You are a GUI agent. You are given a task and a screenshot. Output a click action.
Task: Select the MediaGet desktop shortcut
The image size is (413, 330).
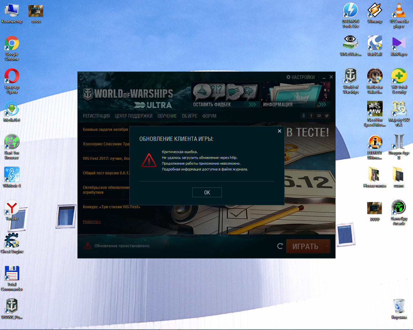(x=12, y=112)
